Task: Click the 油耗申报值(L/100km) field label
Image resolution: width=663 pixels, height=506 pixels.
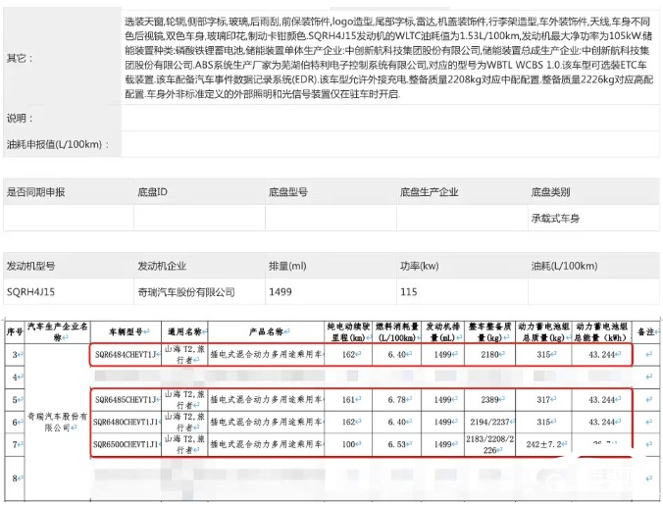Action: pyautogui.click(x=54, y=144)
